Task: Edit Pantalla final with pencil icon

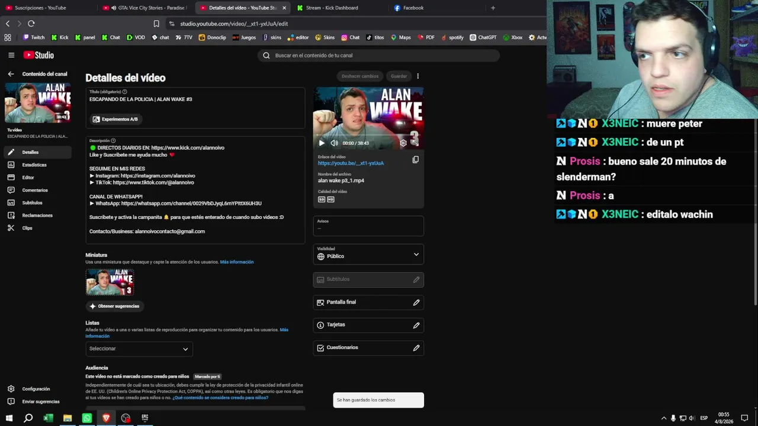Action: 416,302
